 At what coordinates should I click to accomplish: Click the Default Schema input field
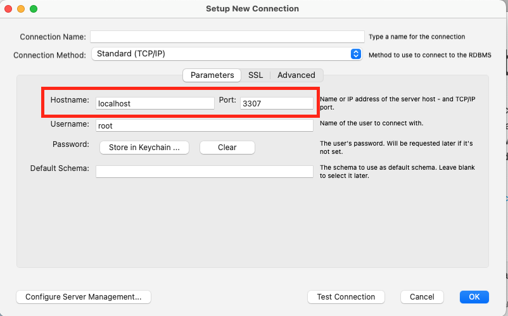[205, 172]
